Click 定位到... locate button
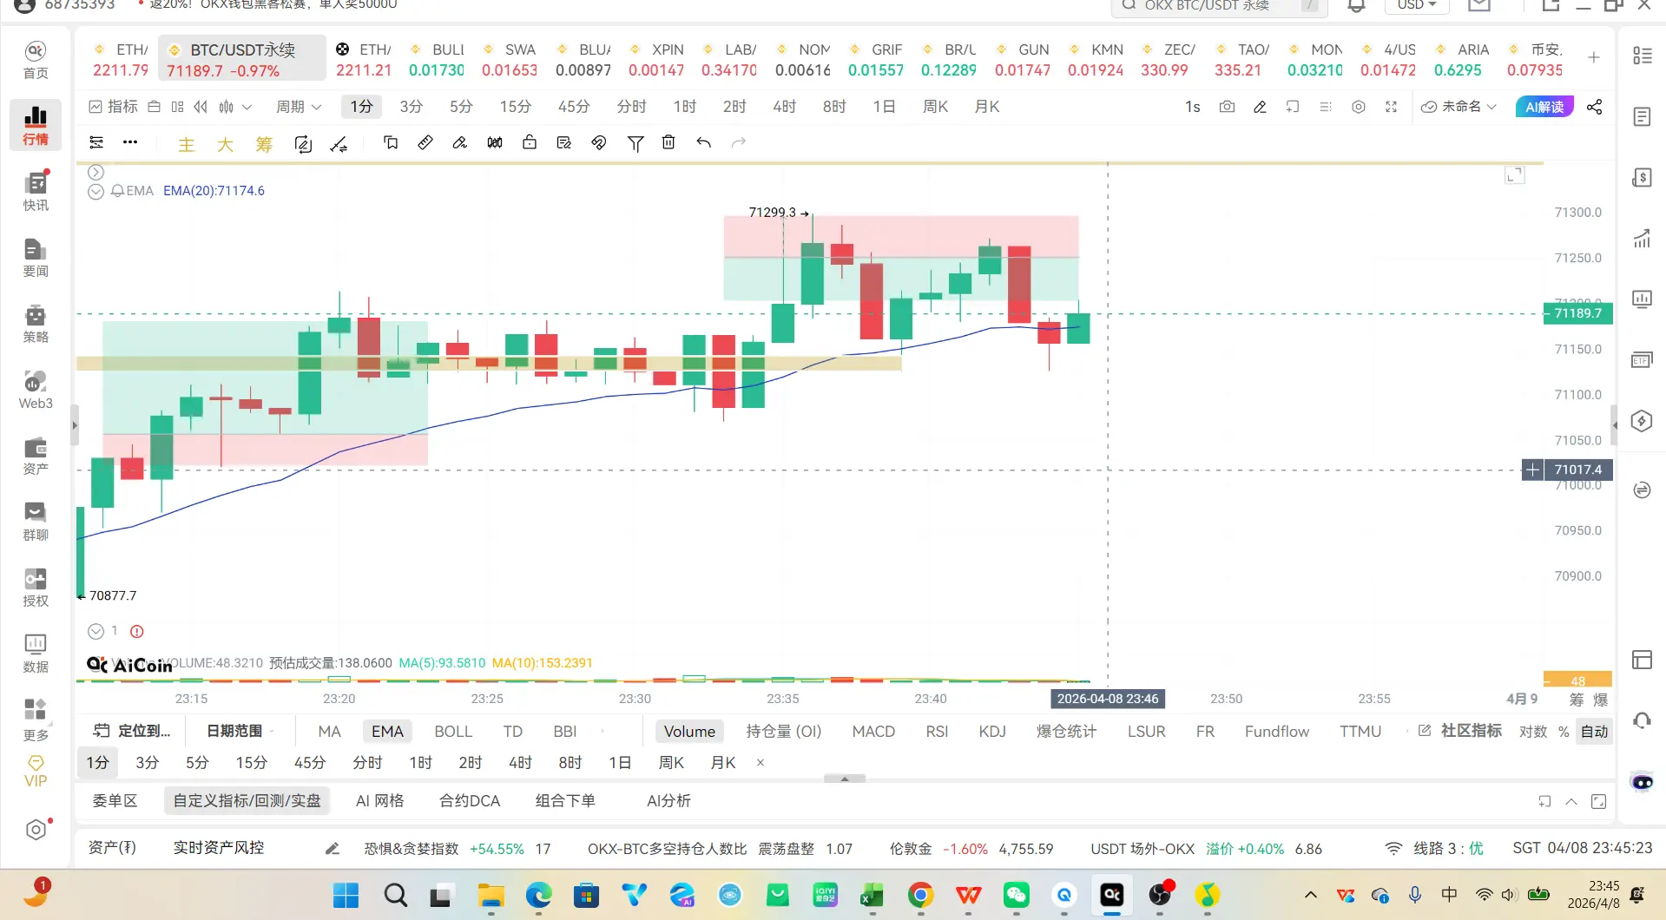The height and width of the screenshot is (920, 1666). tap(133, 732)
